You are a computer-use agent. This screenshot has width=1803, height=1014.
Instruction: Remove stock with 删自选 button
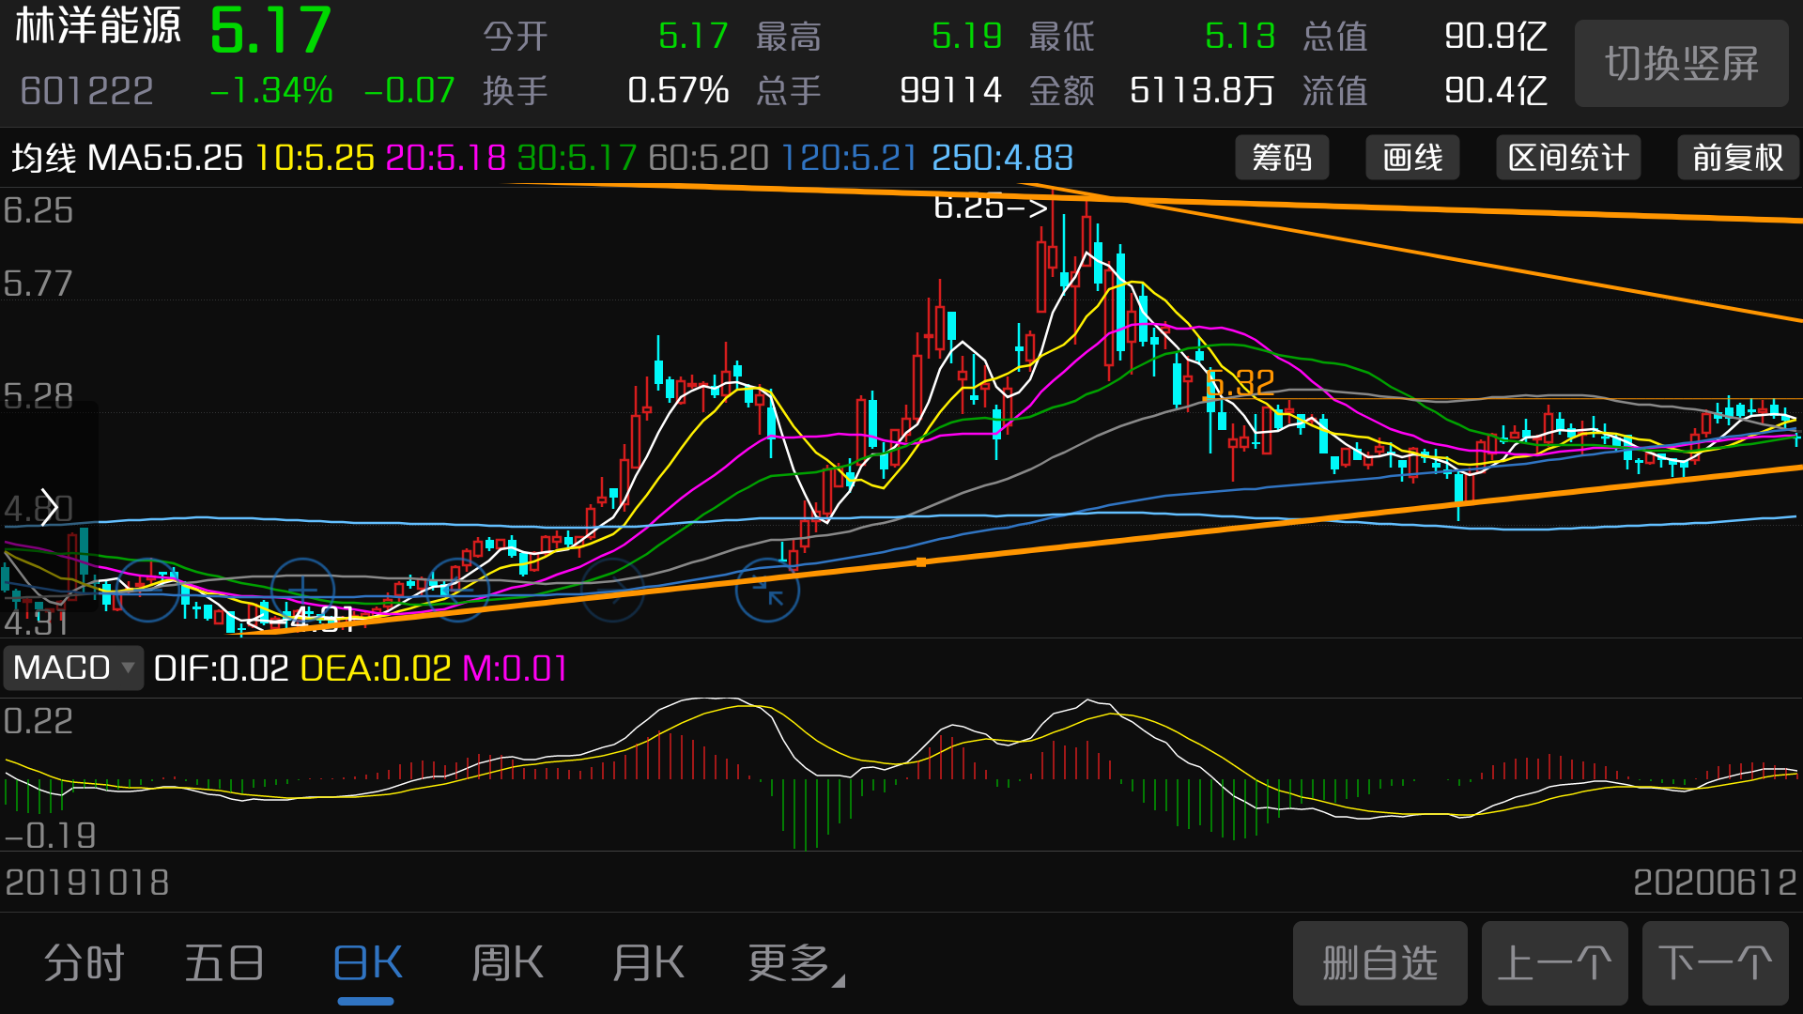[1380, 963]
